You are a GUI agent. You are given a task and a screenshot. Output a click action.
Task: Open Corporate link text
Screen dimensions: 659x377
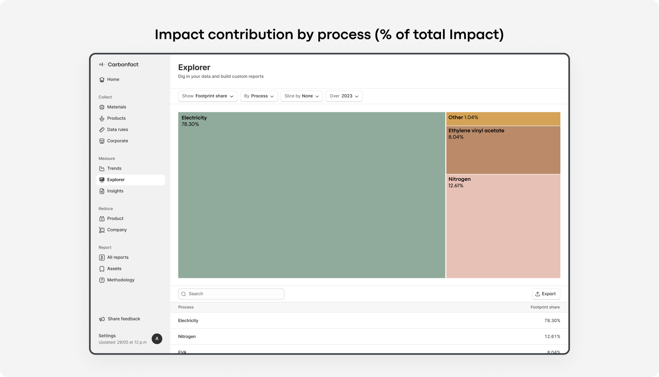tap(117, 141)
